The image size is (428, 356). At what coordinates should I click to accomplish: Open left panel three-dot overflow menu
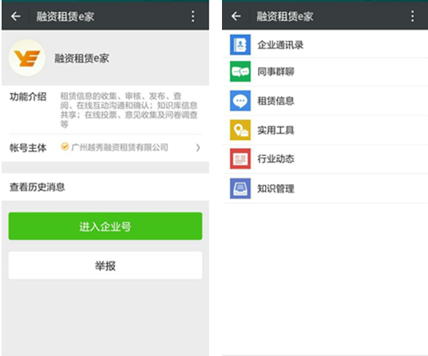[193, 17]
